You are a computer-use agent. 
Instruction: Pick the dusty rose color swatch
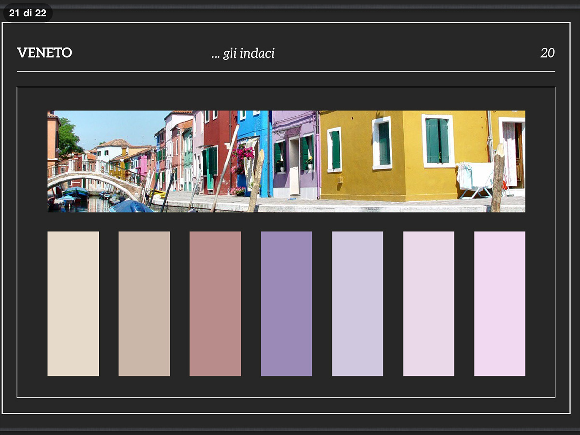[215, 303]
